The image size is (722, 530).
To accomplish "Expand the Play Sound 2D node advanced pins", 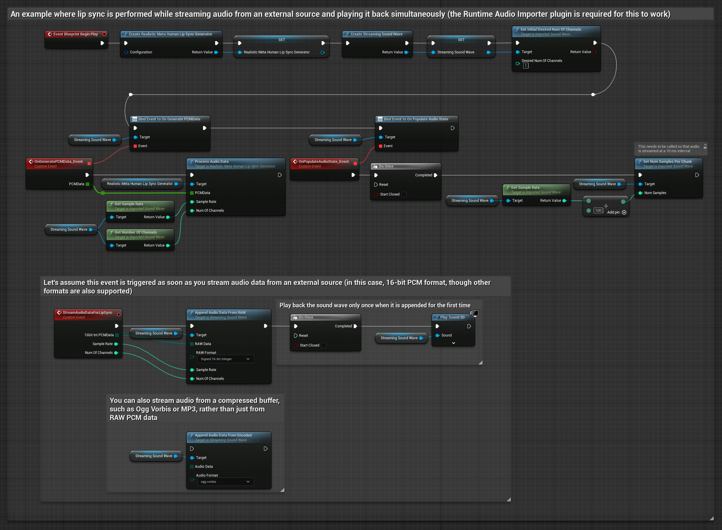I will (453, 343).
